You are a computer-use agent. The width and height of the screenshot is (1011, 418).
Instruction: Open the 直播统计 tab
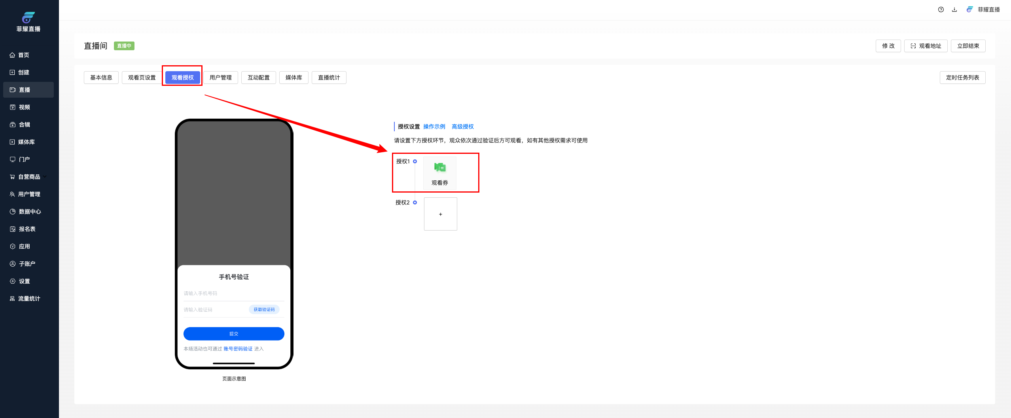pyautogui.click(x=329, y=78)
